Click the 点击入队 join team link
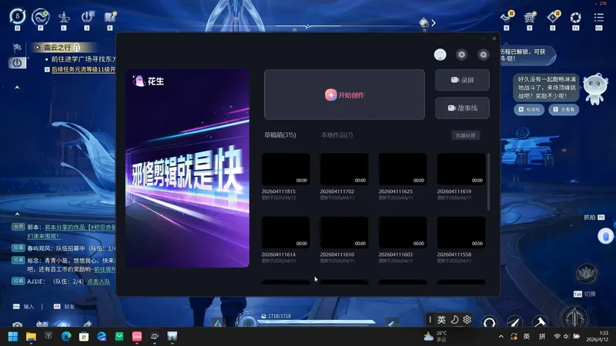 tap(99, 281)
